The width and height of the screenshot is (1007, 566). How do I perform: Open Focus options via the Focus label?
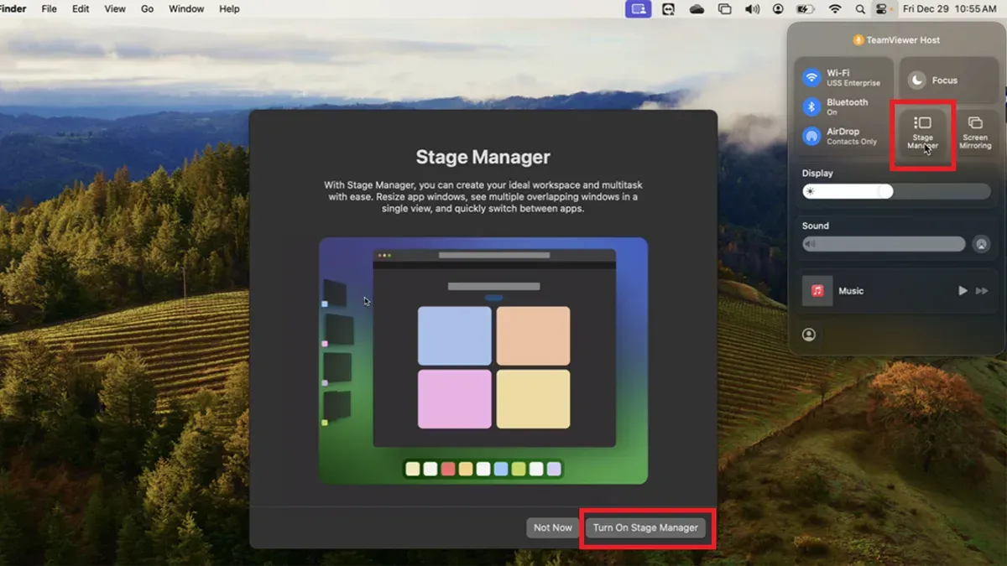945,80
